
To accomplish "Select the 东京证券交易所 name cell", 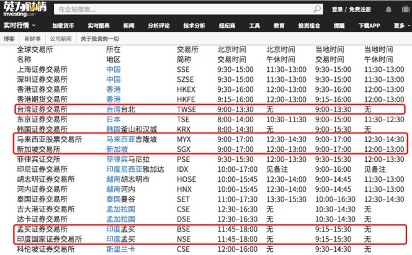I will coord(42,119).
